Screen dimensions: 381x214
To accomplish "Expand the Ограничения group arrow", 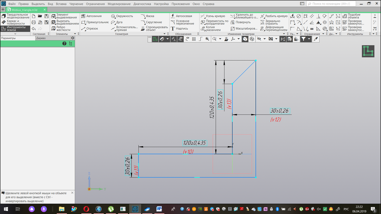I will (323, 34).
